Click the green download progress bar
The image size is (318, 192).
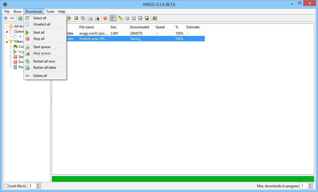point(183,179)
